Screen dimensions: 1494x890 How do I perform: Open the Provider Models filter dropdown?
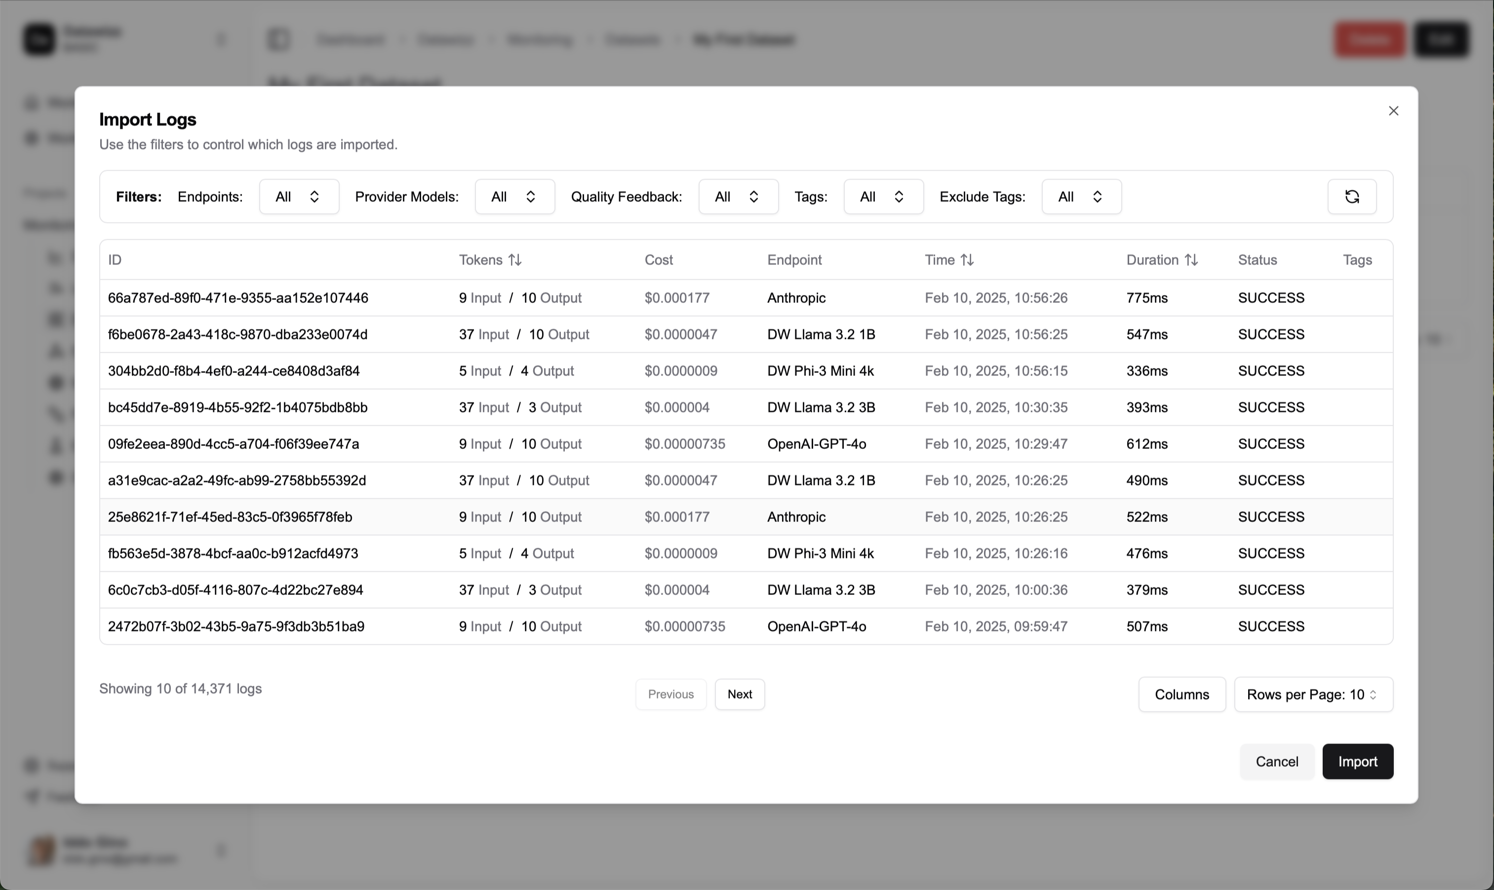pos(514,197)
